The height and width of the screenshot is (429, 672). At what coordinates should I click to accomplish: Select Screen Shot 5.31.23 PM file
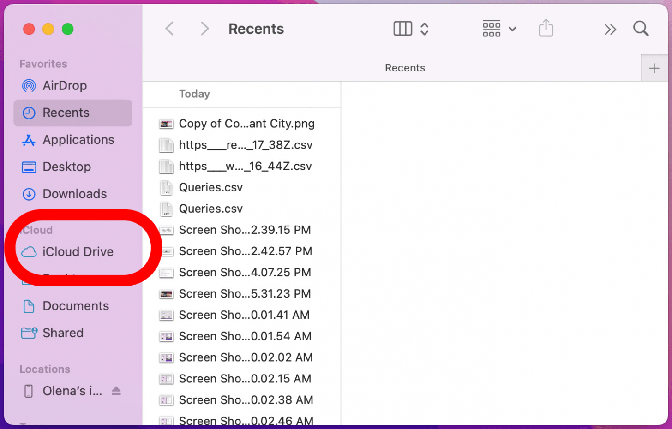(245, 294)
